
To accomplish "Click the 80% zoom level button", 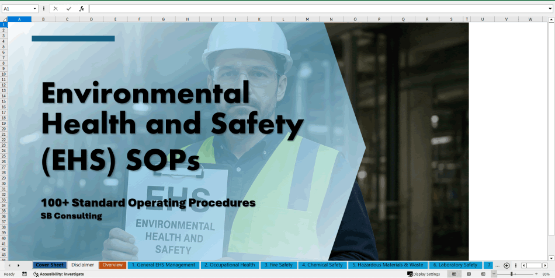I will [x=546, y=274].
